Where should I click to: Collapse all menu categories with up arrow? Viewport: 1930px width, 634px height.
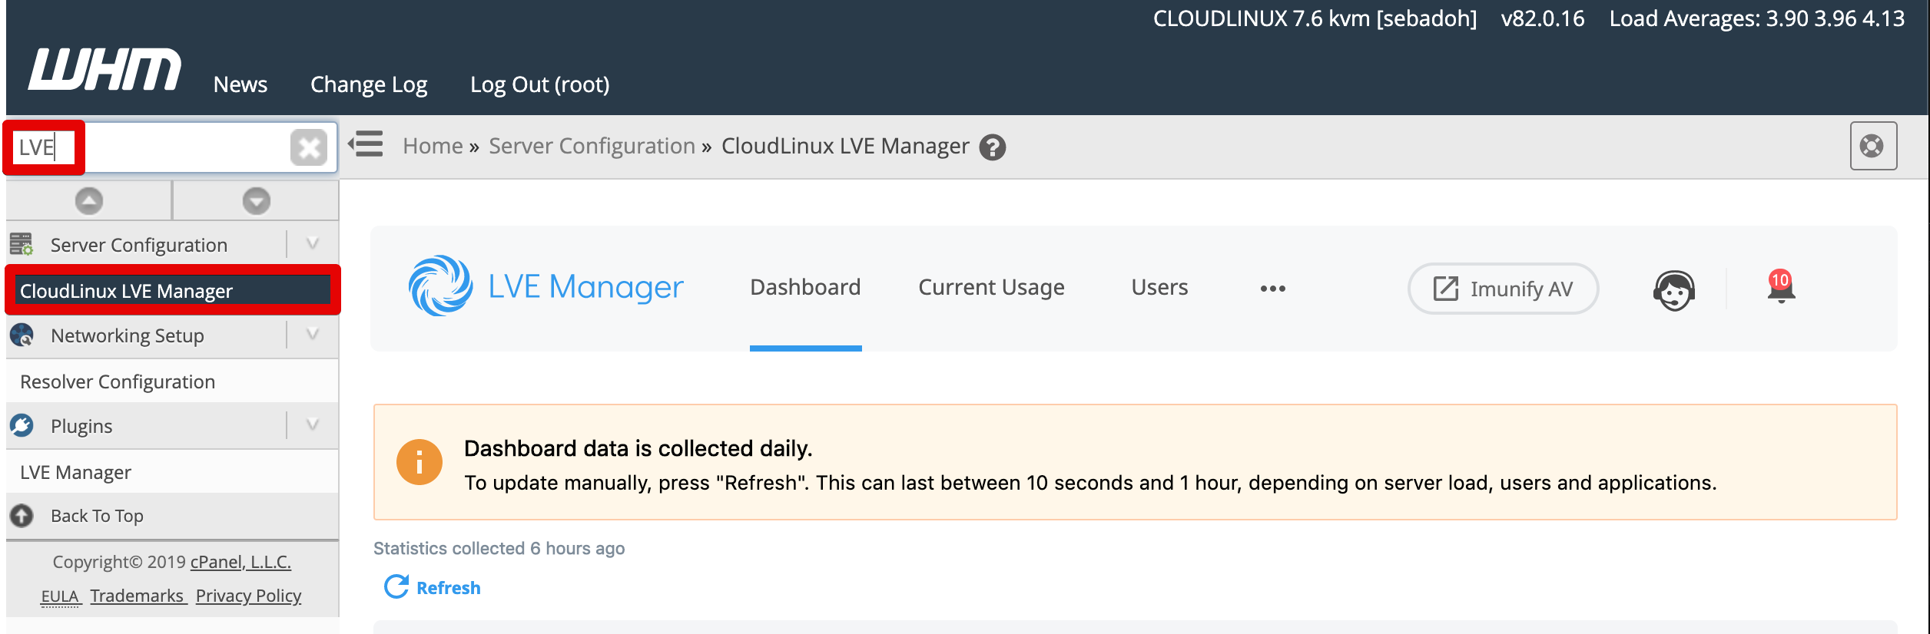click(x=89, y=201)
